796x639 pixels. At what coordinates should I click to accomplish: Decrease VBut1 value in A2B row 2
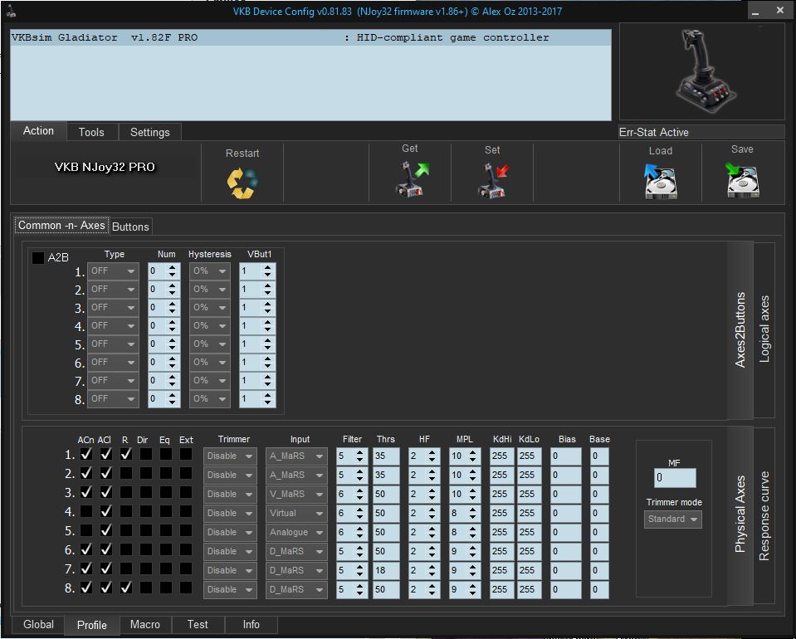[x=267, y=293]
